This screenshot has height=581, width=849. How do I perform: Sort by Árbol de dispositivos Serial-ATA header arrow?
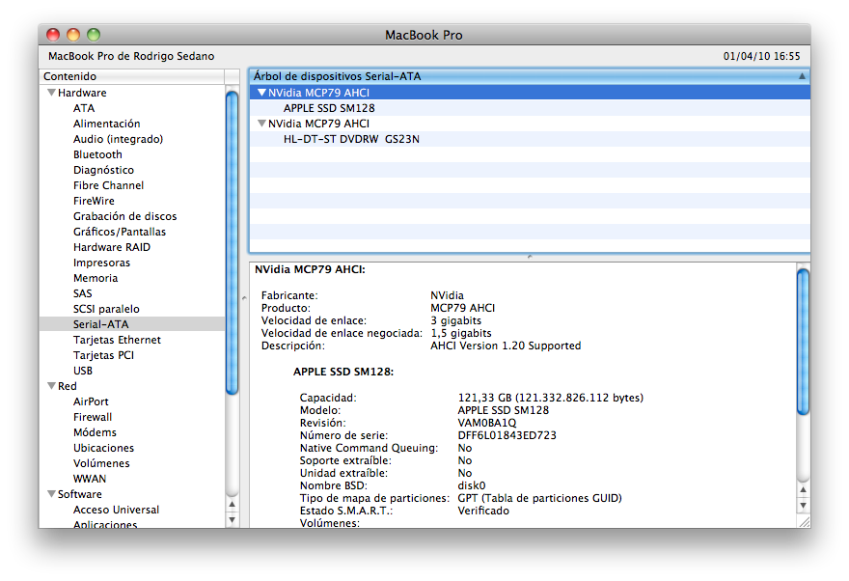point(802,76)
